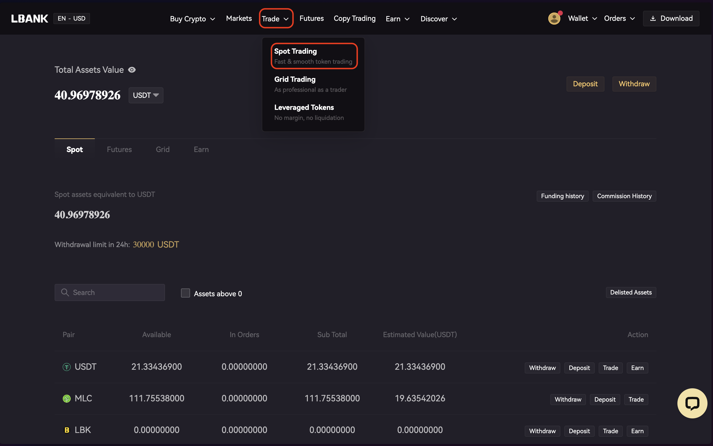Switch to the Futures assets tab

click(119, 150)
